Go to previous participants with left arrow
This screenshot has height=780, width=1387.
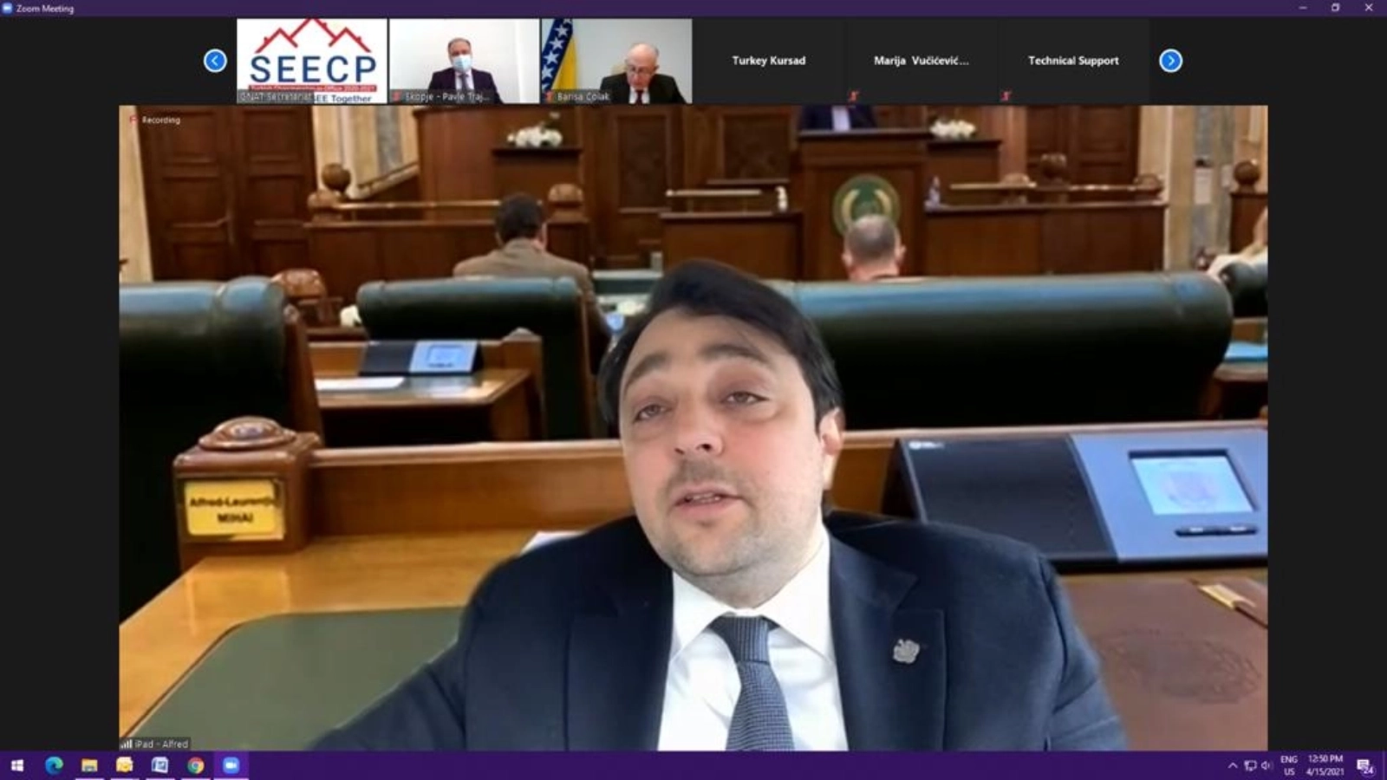point(215,61)
